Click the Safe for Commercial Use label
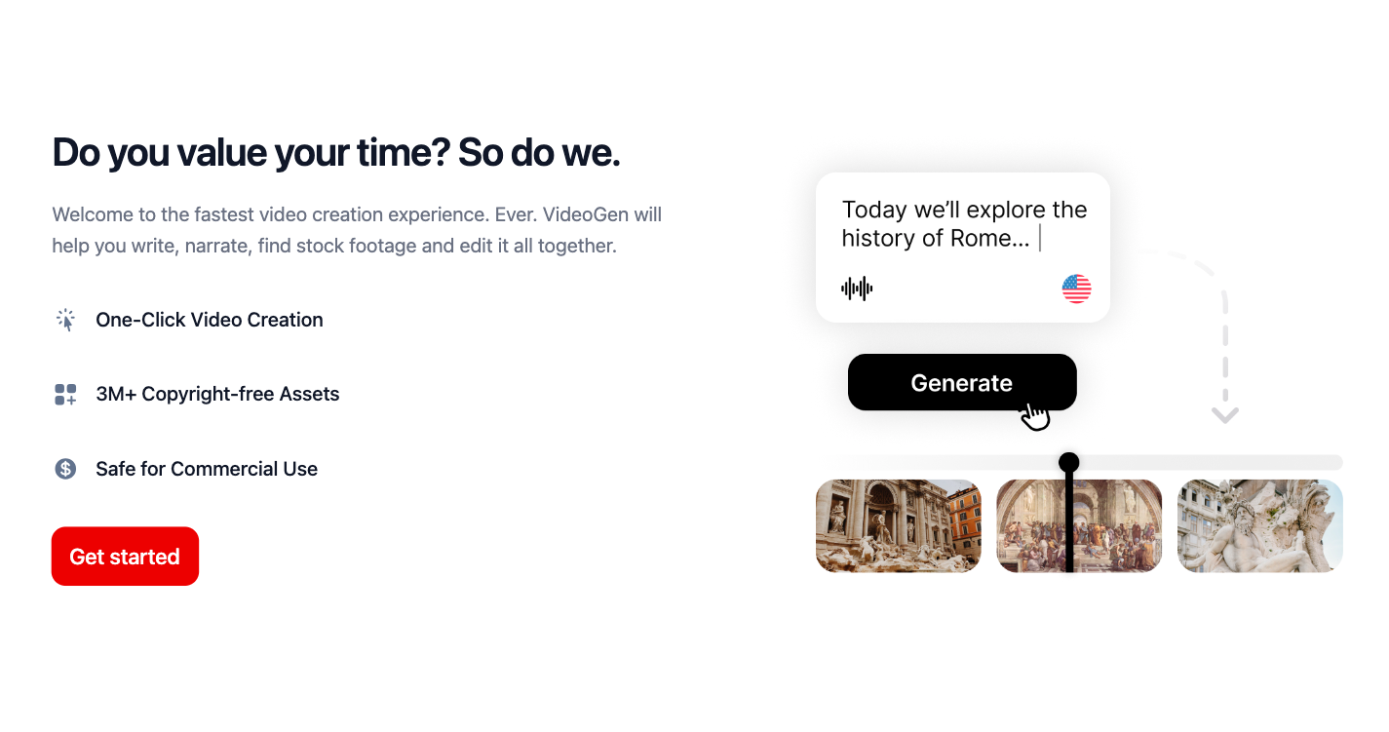The width and height of the screenshot is (1389, 732). coord(207,469)
